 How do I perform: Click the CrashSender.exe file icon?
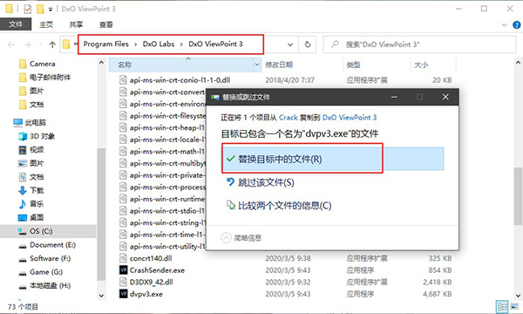[124, 270]
